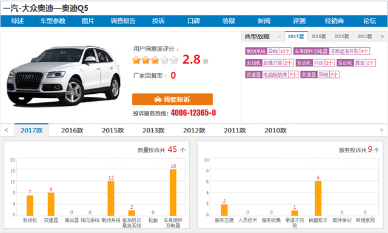388x233 pixels.
Task: Click the orange 我要投诉 button
Action: click(172, 99)
